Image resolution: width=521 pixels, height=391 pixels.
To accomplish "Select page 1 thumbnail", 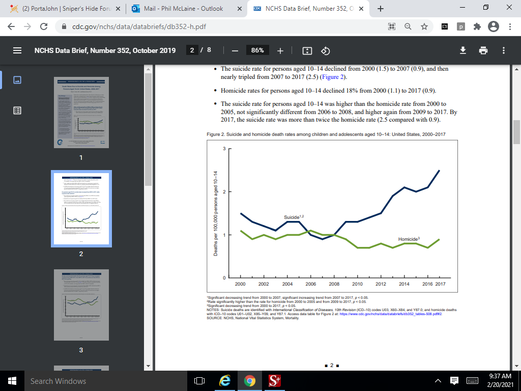I will point(81,113).
